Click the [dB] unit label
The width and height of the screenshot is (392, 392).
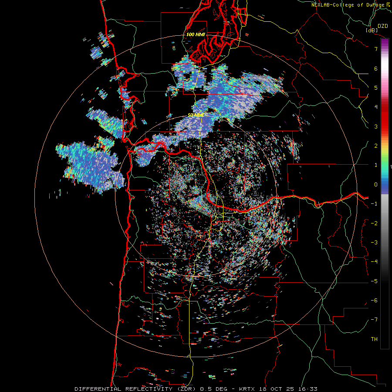[x=372, y=30]
